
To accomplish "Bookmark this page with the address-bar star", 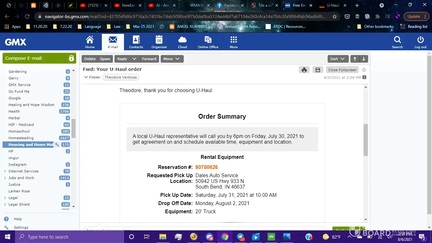I will (335, 16).
